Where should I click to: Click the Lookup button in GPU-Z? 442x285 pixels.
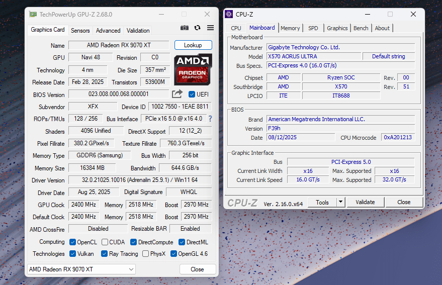(x=193, y=45)
